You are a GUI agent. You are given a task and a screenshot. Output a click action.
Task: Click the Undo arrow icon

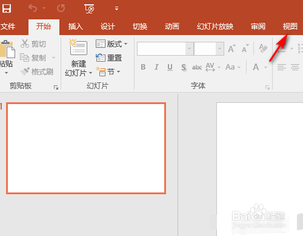pyautogui.click(x=33, y=8)
